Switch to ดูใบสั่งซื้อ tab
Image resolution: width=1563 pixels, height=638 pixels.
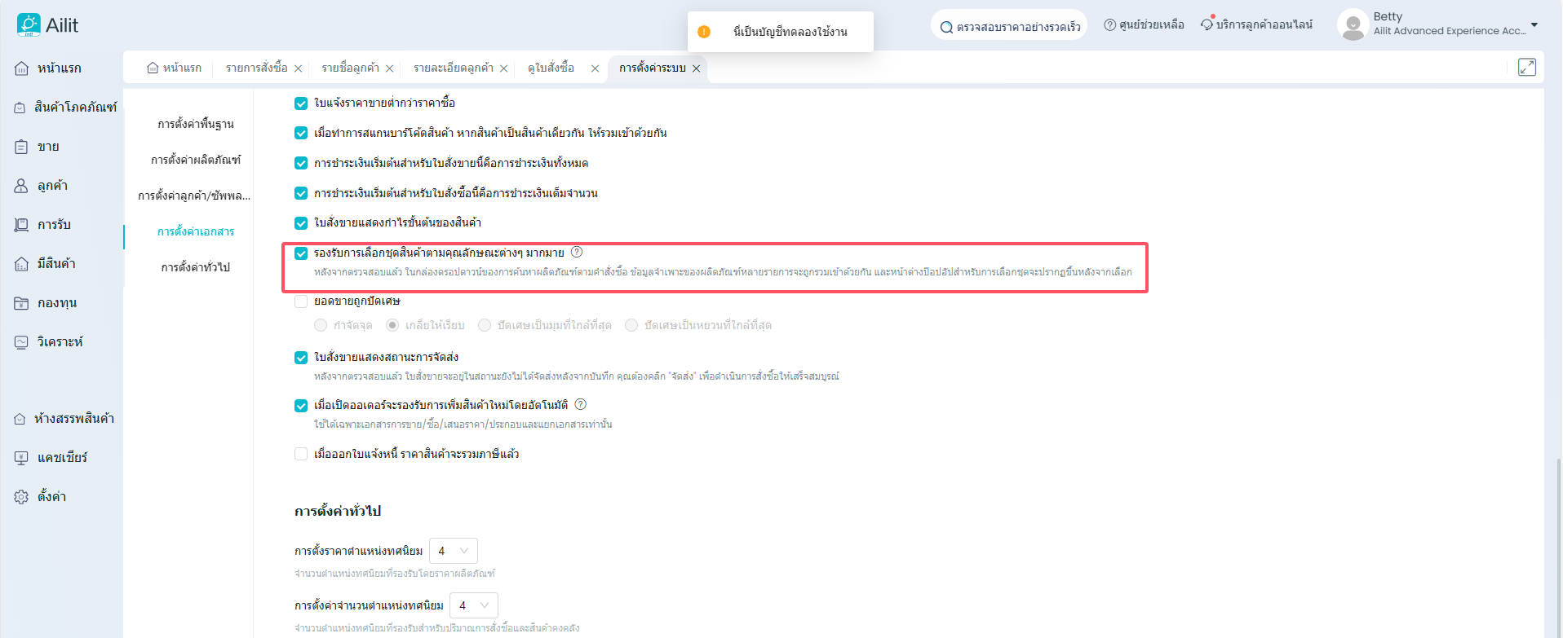tap(551, 68)
